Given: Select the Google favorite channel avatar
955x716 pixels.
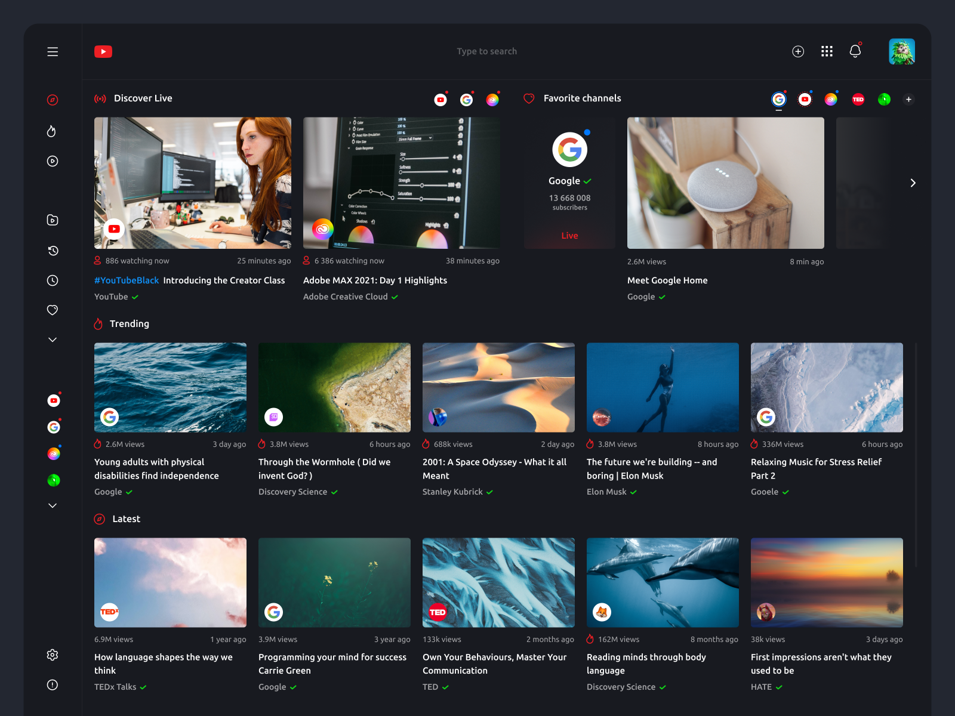Looking at the screenshot, I should pyautogui.click(x=778, y=99).
